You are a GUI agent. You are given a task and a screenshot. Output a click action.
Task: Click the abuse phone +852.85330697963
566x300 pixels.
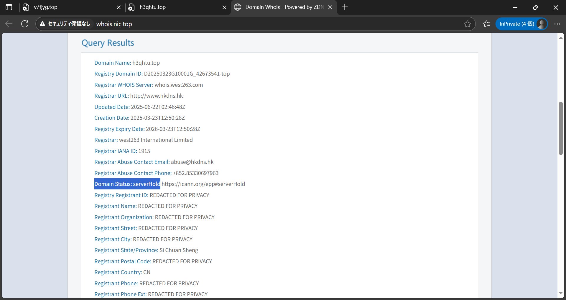[x=196, y=173]
